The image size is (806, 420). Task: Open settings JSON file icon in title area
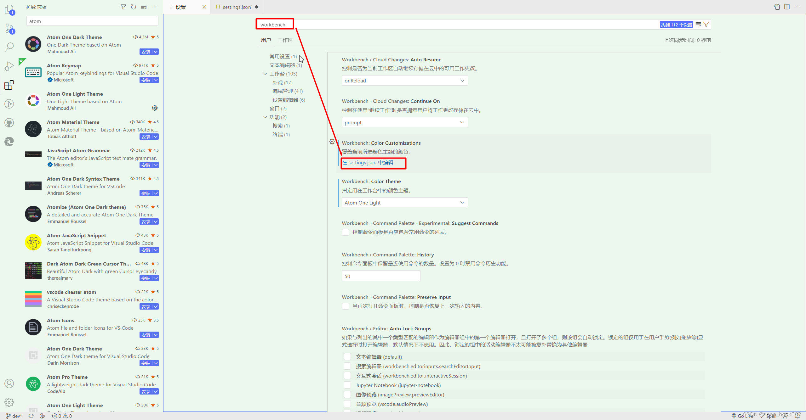777,7
